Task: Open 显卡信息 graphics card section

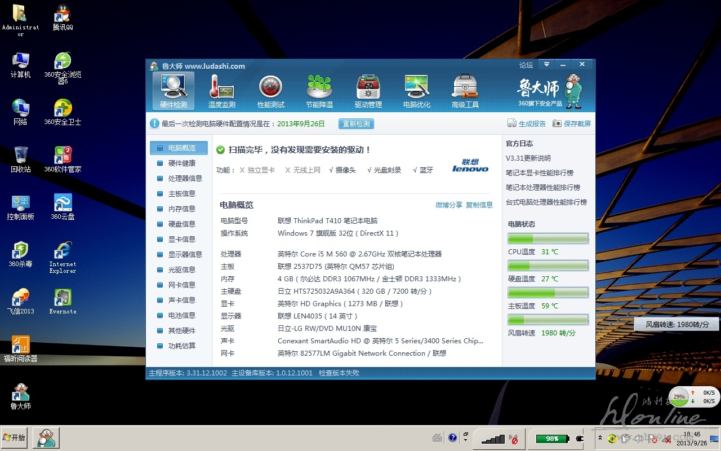Action: point(181,239)
